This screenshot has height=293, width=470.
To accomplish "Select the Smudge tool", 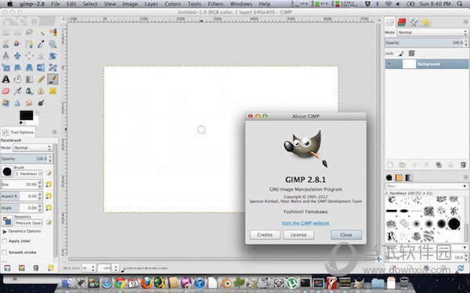I will (29, 103).
